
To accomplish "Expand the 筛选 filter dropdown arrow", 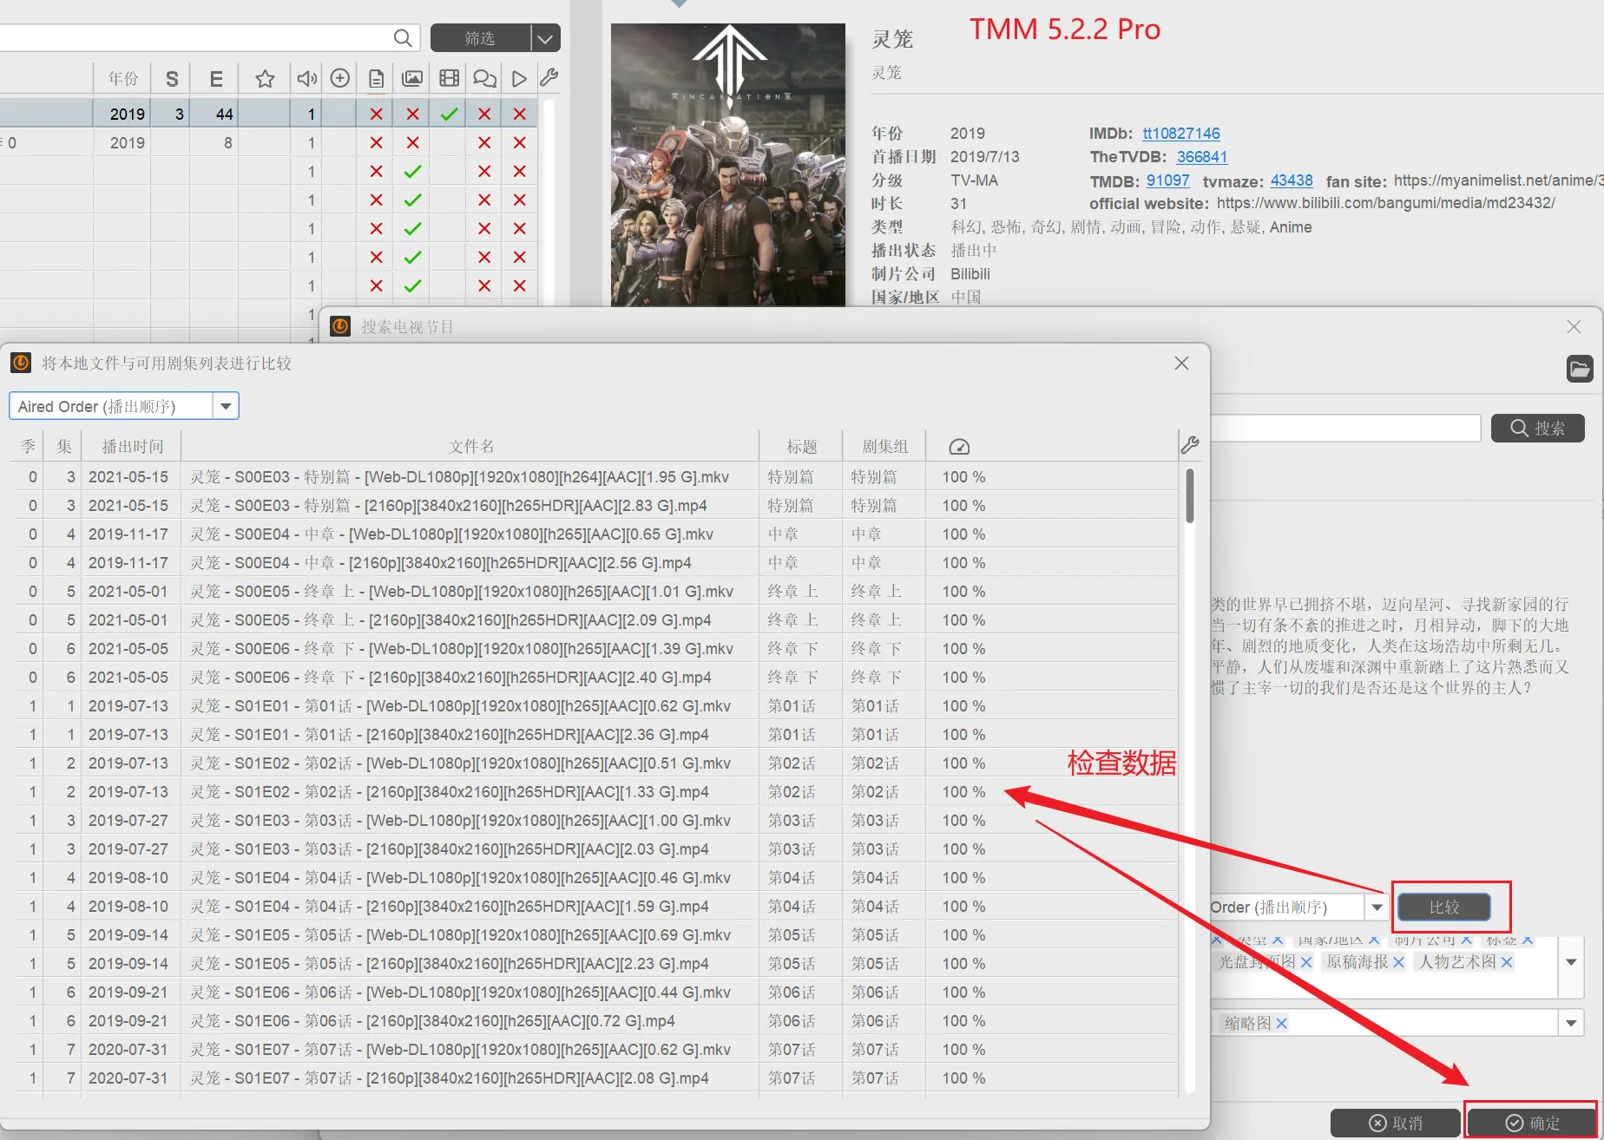I will [x=545, y=38].
